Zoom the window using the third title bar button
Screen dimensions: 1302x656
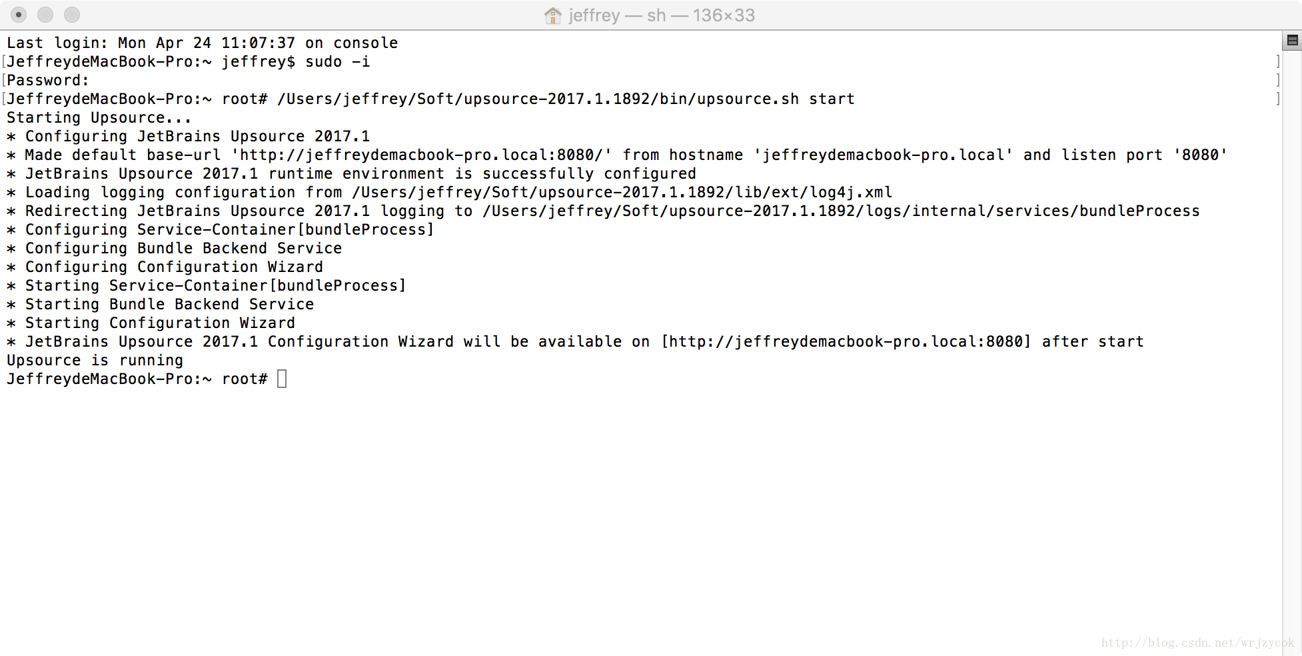pyautogui.click(x=72, y=14)
